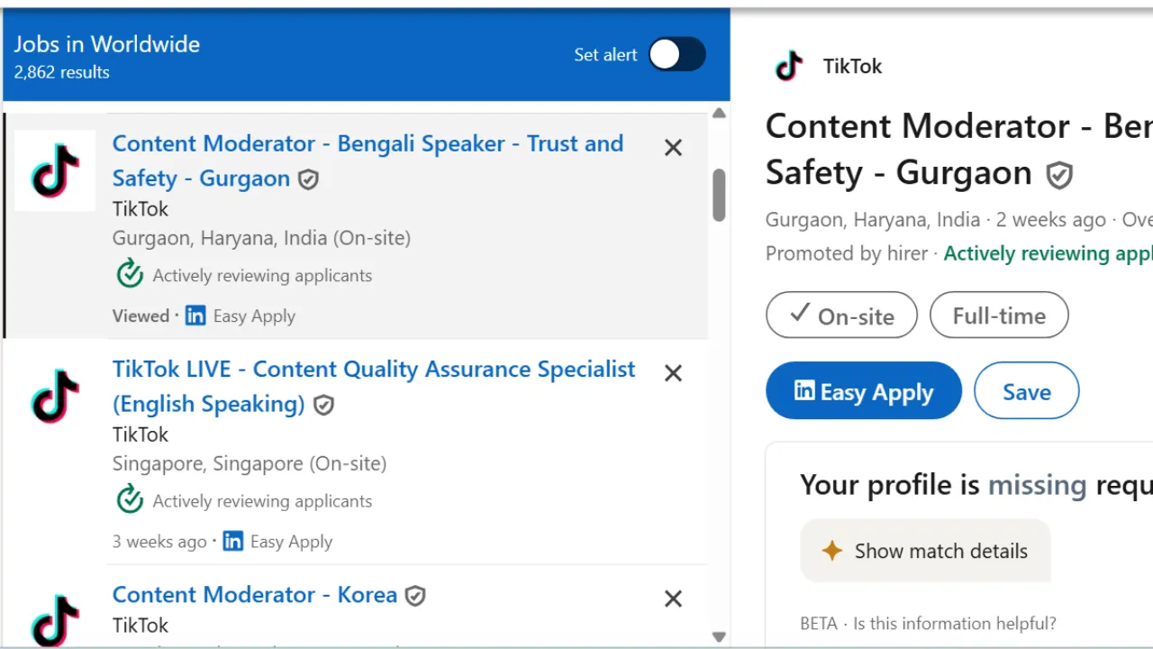Click 'Your profile is missing' heading
Screen dimensions: 1153x649
976,485
